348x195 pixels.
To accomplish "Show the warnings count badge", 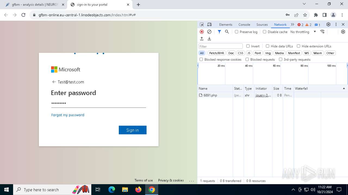I will coord(309,25).
